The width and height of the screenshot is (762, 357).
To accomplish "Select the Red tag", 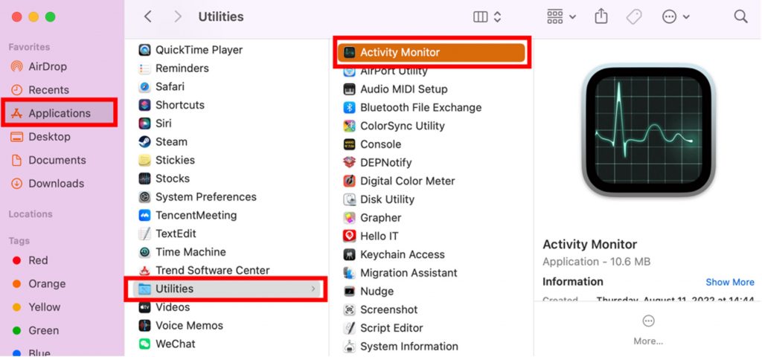I will click(38, 260).
